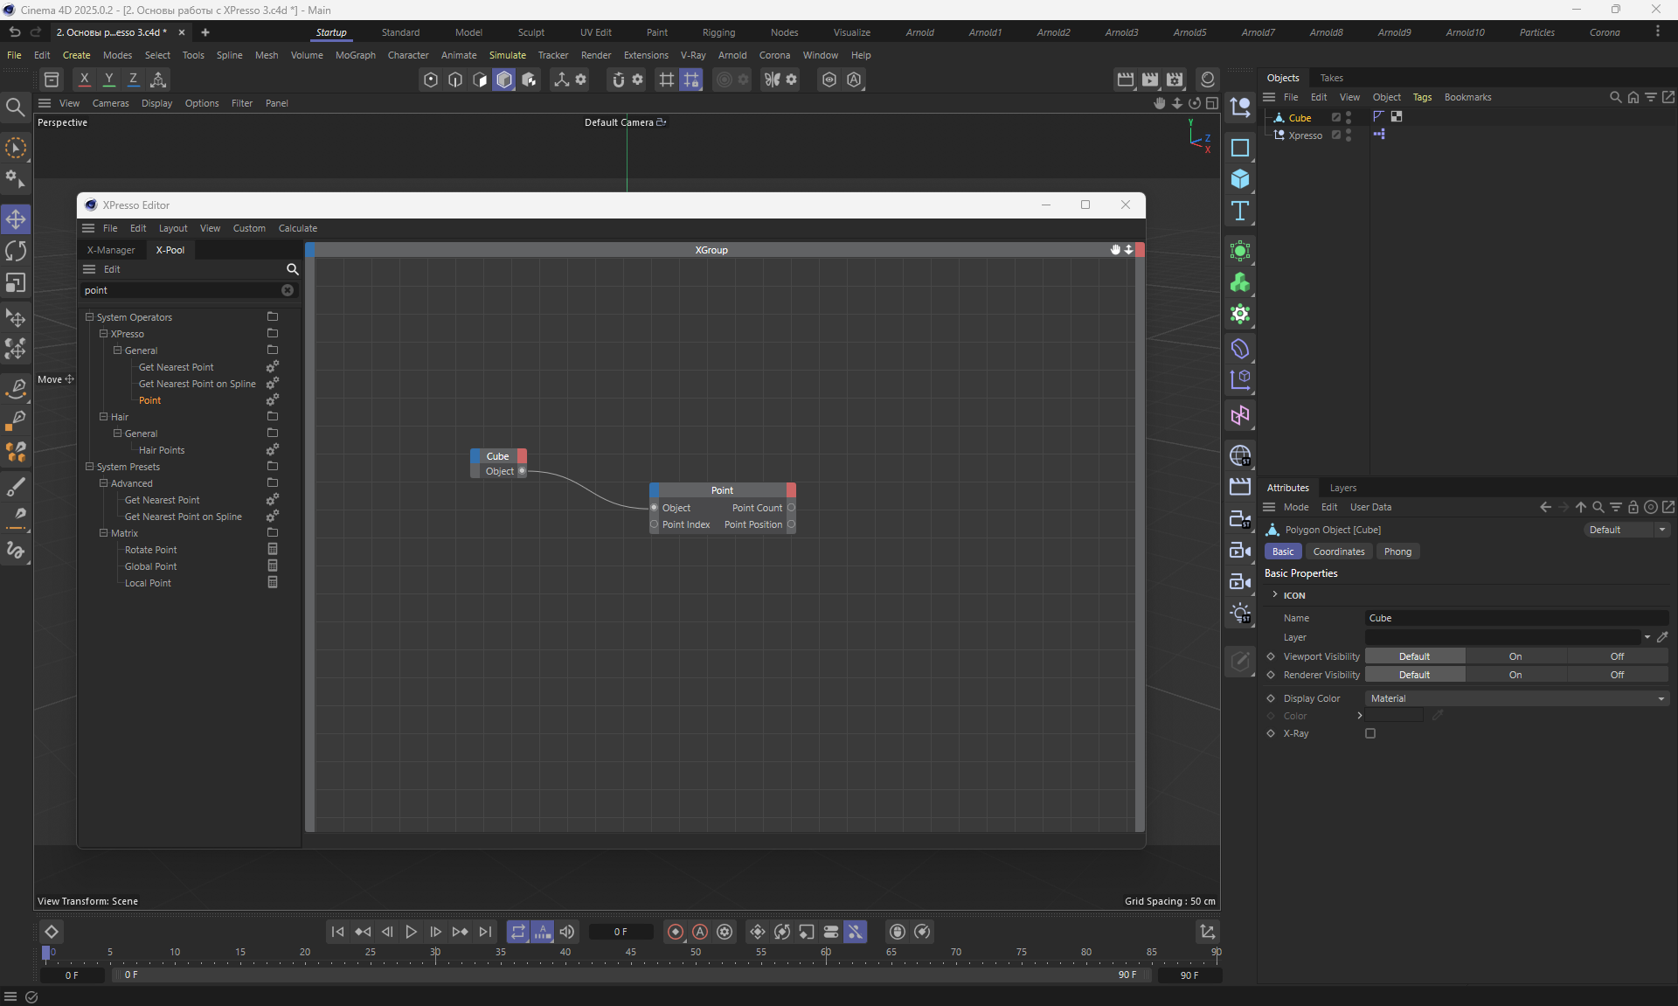Screen dimensions: 1678x1006
Task: Select the Scale tool in left toolbar
Action: click(16, 283)
